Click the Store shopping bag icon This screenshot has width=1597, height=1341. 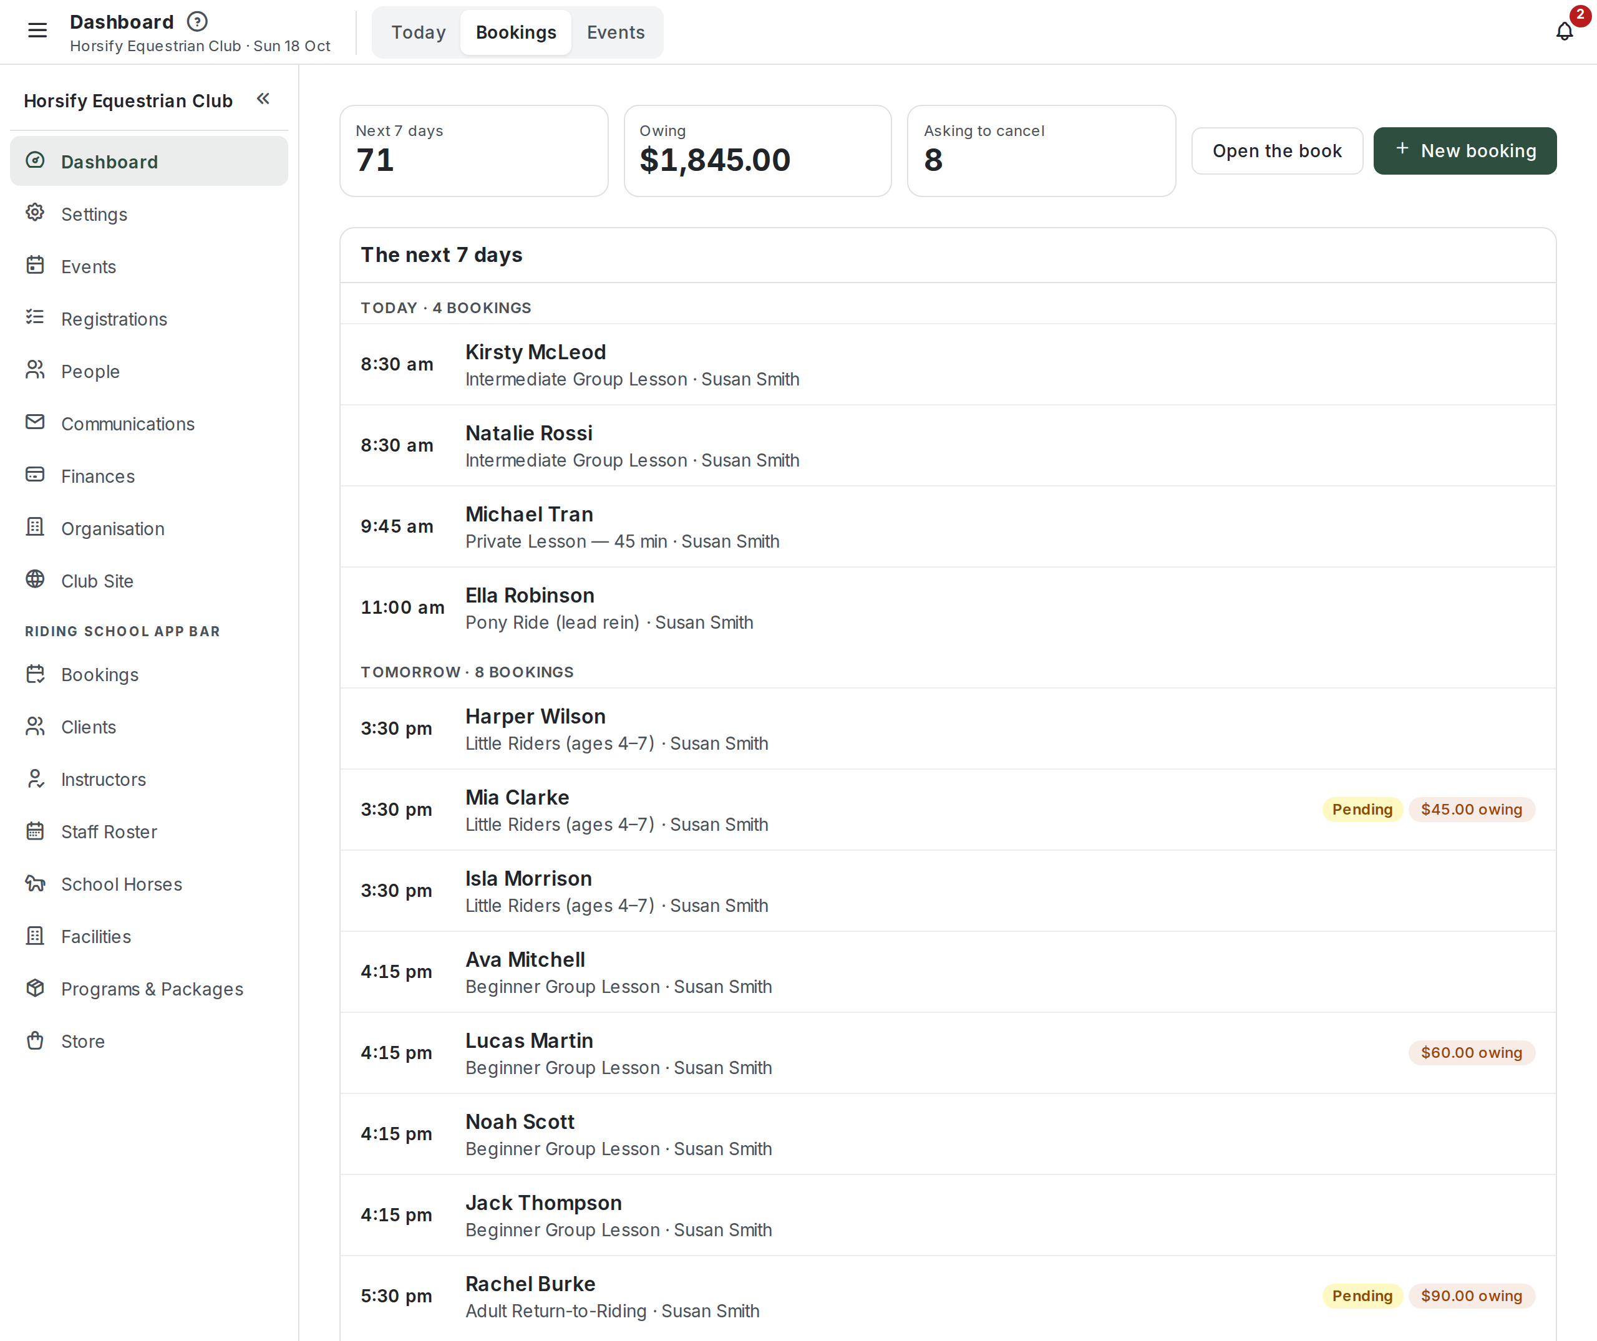[35, 1041]
